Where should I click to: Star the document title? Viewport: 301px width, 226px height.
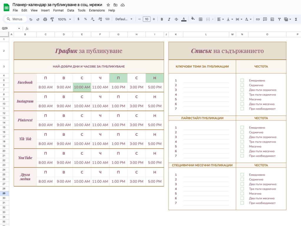click(108, 5)
